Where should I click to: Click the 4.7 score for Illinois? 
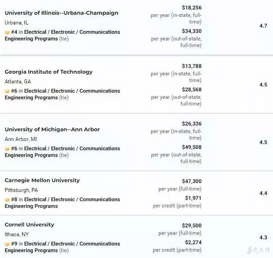[263, 26]
